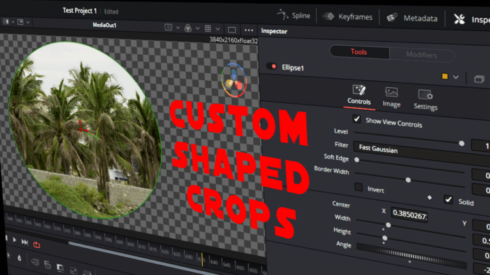Screen dimensions: 490x275
Task: Expand the viewer layout dropdown arrow
Action: click(x=178, y=28)
